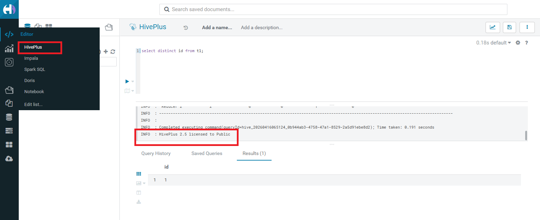The width and height of the screenshot is (540, 220).
Task: Switch to Results (1) tab
Action: (254, 153)
